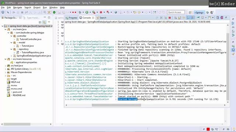
Task: Click the Open Web Browser globe icon
Action: pyautogui.click(x=115, y=12)
